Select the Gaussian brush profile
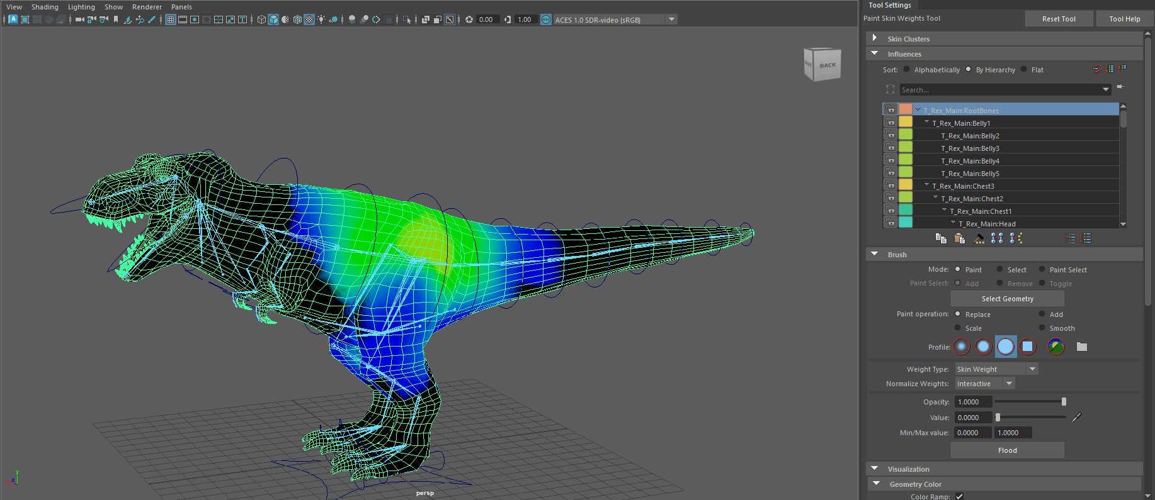1155x500 pixels. click(962, 347)
